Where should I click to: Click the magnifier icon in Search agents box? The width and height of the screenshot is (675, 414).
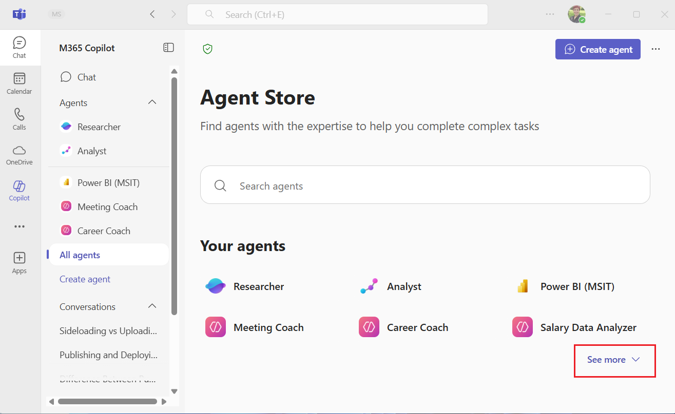(x=220, y=185)
